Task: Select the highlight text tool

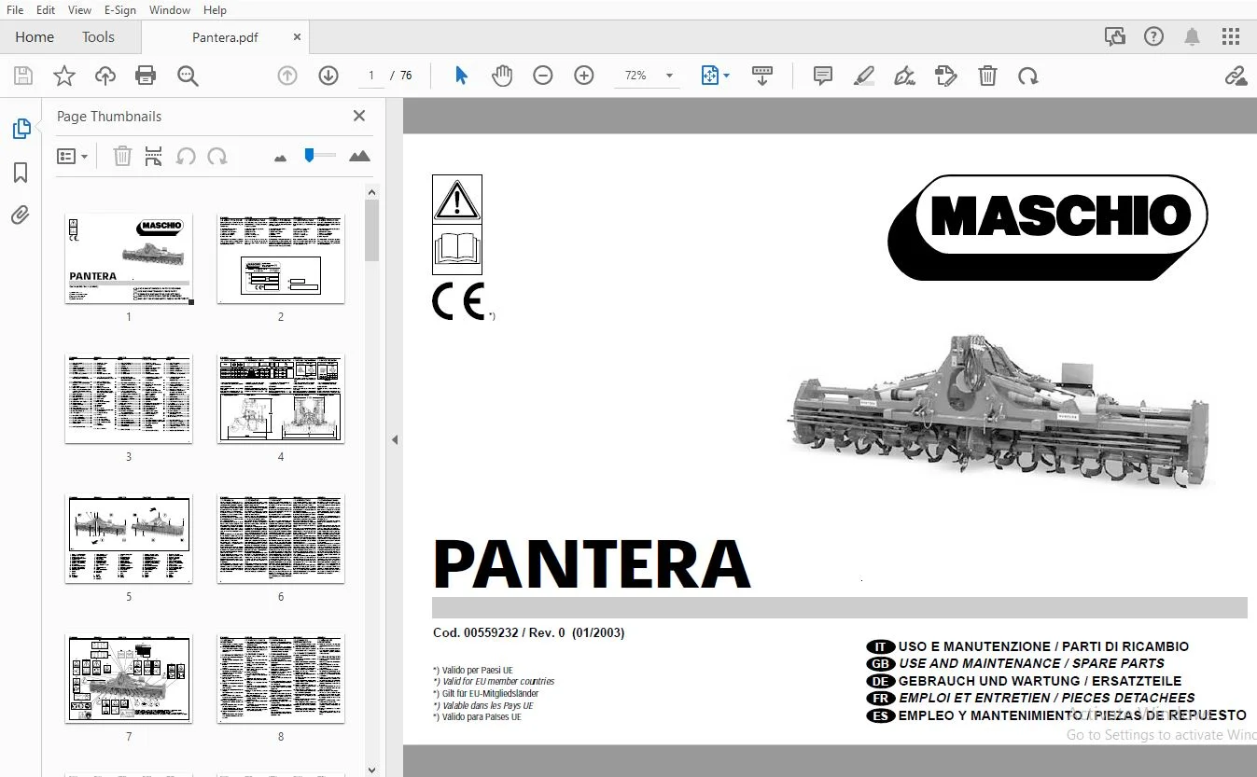Action: click(x=864, y=76)
